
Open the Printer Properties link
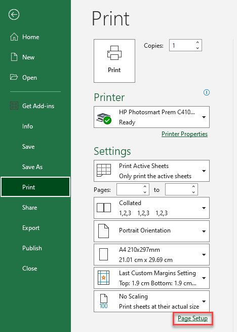[x=184, y=134]
